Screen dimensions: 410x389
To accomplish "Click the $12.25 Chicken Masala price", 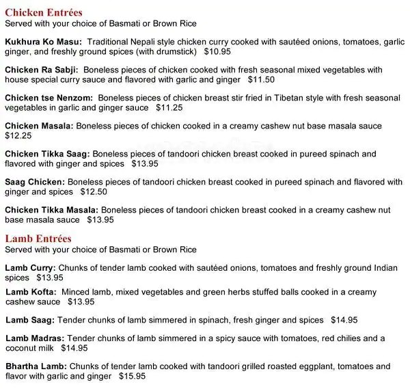I will click(18, 136).
